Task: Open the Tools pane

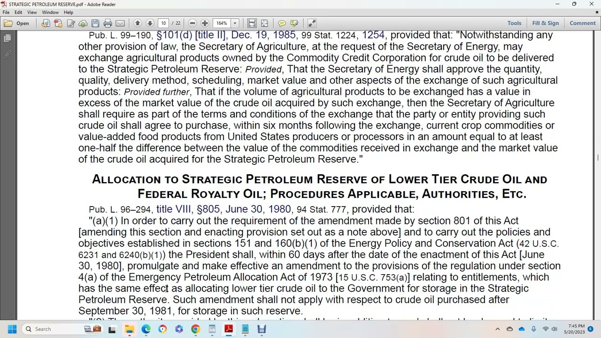Action: point(514,23)
